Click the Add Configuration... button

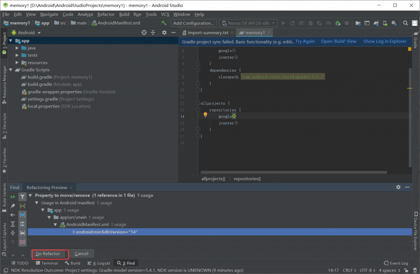[x=194, y=23]
